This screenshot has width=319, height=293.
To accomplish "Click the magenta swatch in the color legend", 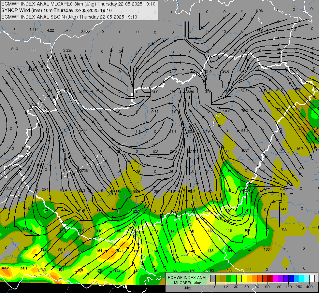I will [x=275, y=278].
